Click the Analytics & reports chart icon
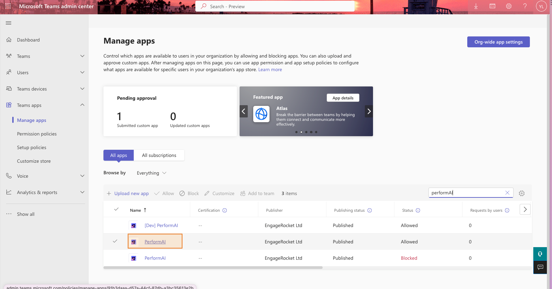 point(9,192)
